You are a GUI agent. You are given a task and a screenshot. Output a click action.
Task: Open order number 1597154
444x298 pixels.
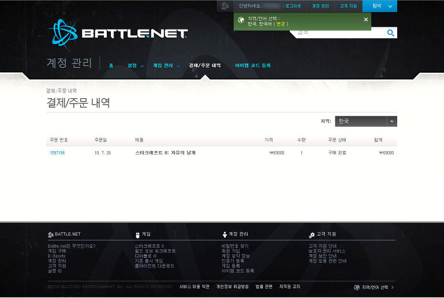tap(57, 153)
